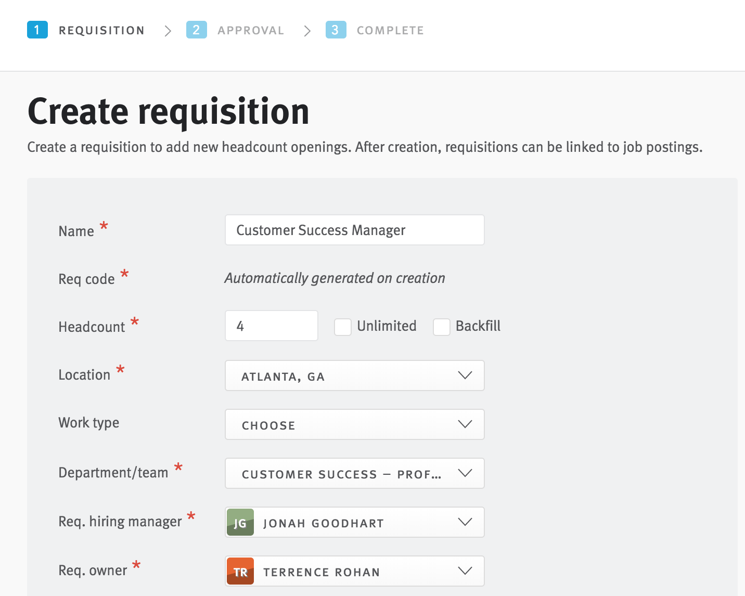Enable the Unlimited headcount checkbox
This screenshot has height=596, width=745.
click(x=343, y=327)
